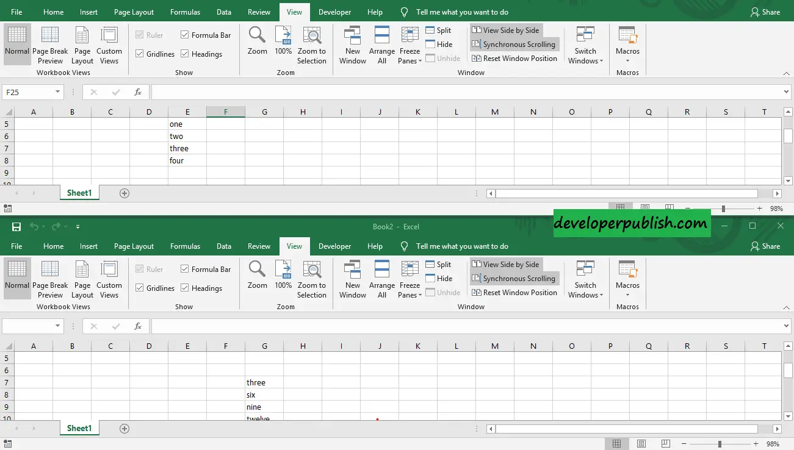This screenshot has height=450, width=794.
Task: Open the Name Box dropdown showing F25
Action: 58,92
